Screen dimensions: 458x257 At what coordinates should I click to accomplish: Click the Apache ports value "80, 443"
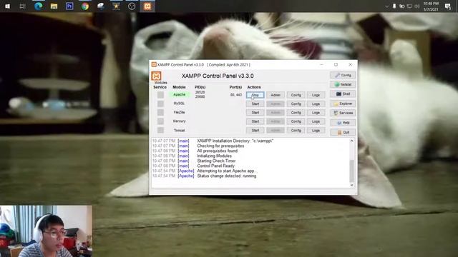236,95
